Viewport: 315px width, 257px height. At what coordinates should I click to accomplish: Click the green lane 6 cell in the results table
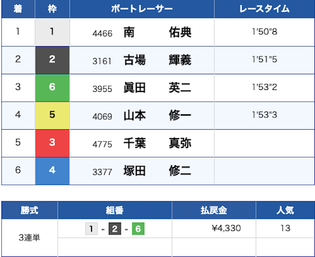(52, 87)
